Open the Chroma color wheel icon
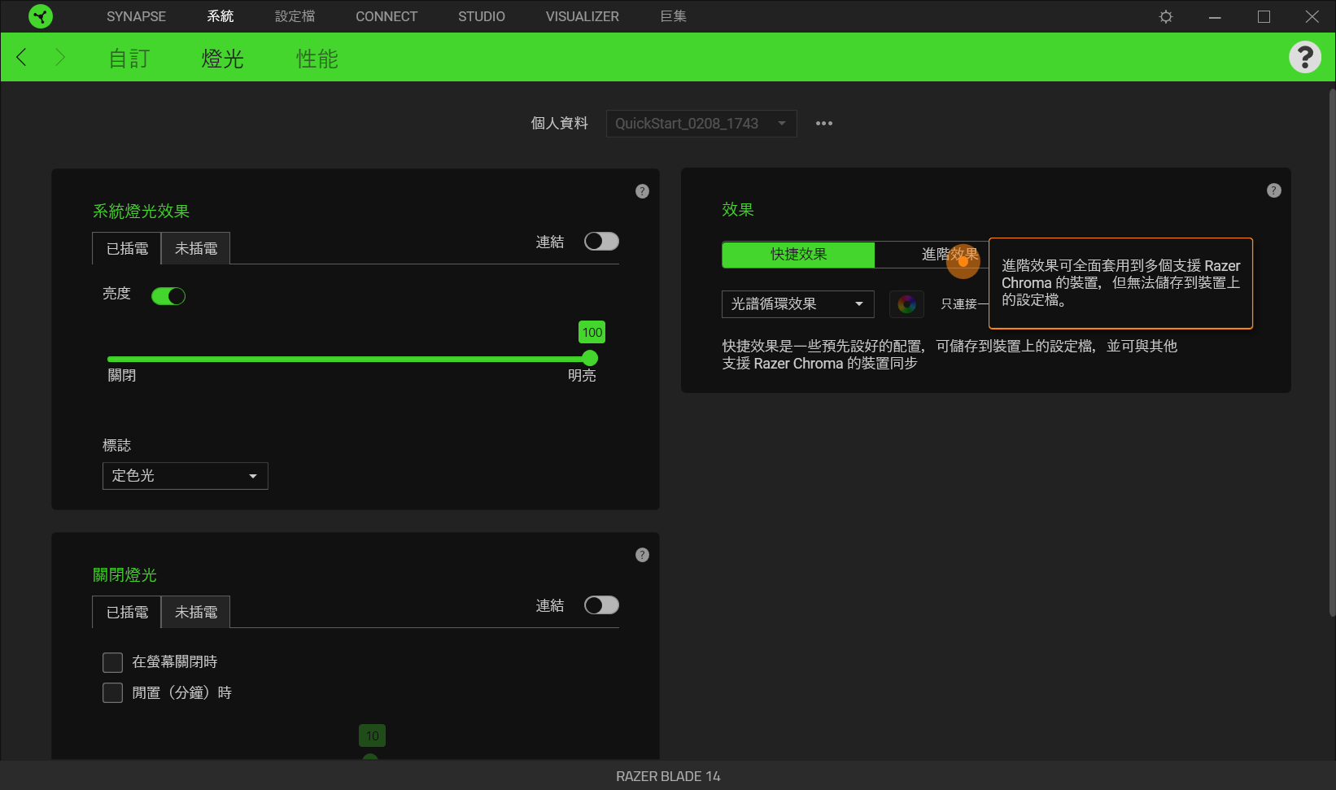This screenshot has width=1336, height=790. pyautogui.click(x=906, y=304)
